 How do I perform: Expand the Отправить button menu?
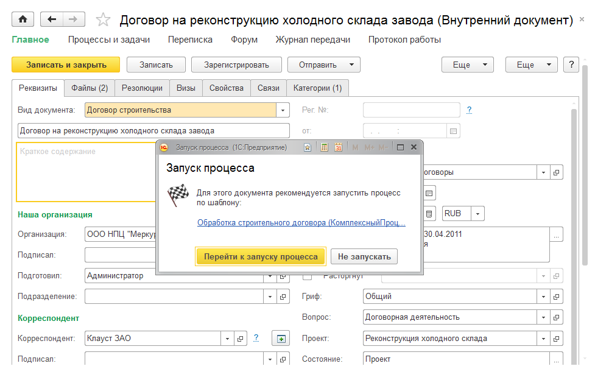pyautogui.click(x=351, y=65)
